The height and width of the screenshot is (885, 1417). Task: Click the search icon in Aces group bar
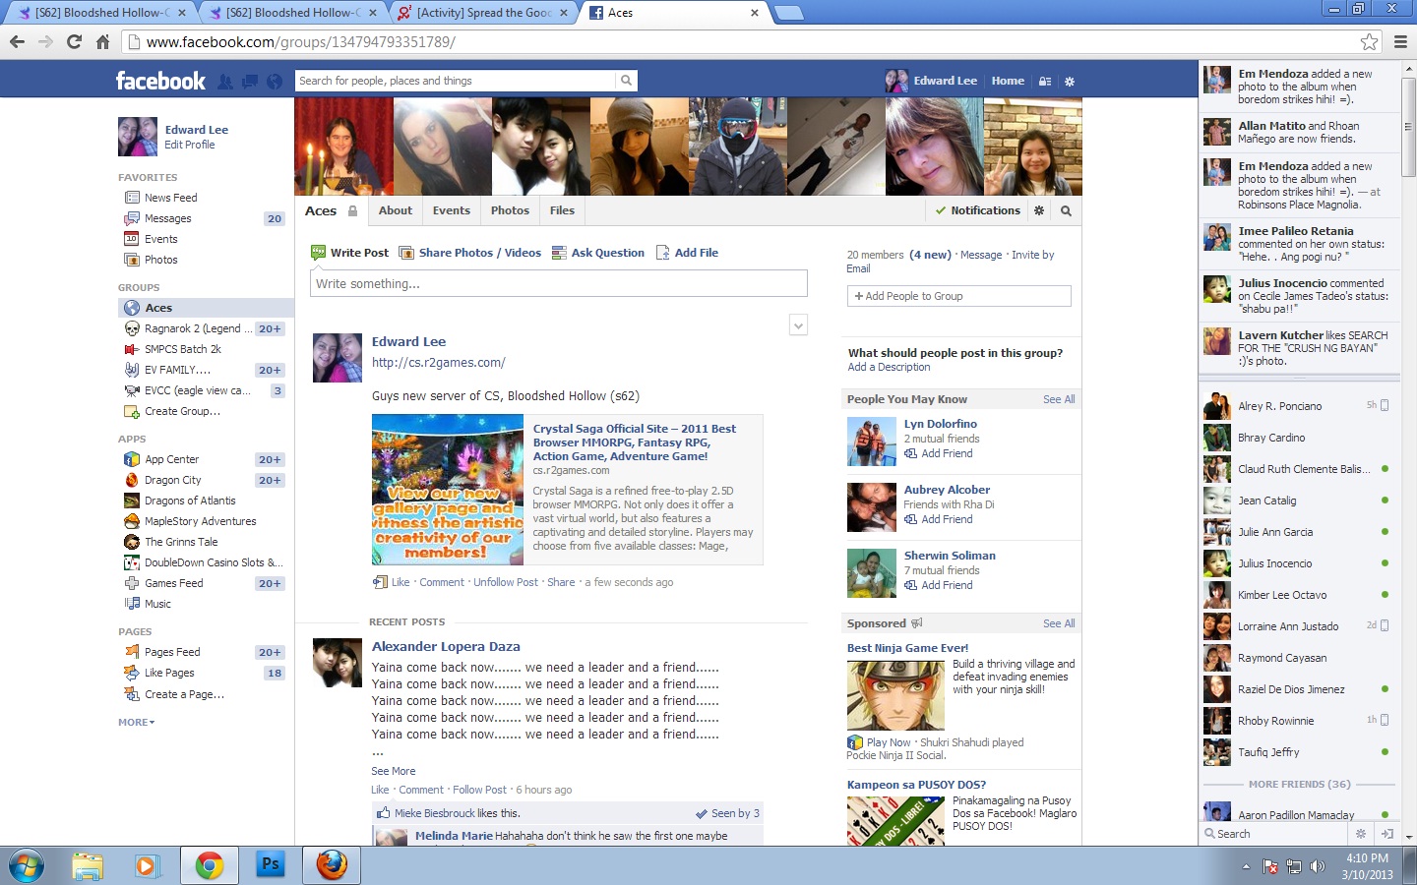(1066, 210)
